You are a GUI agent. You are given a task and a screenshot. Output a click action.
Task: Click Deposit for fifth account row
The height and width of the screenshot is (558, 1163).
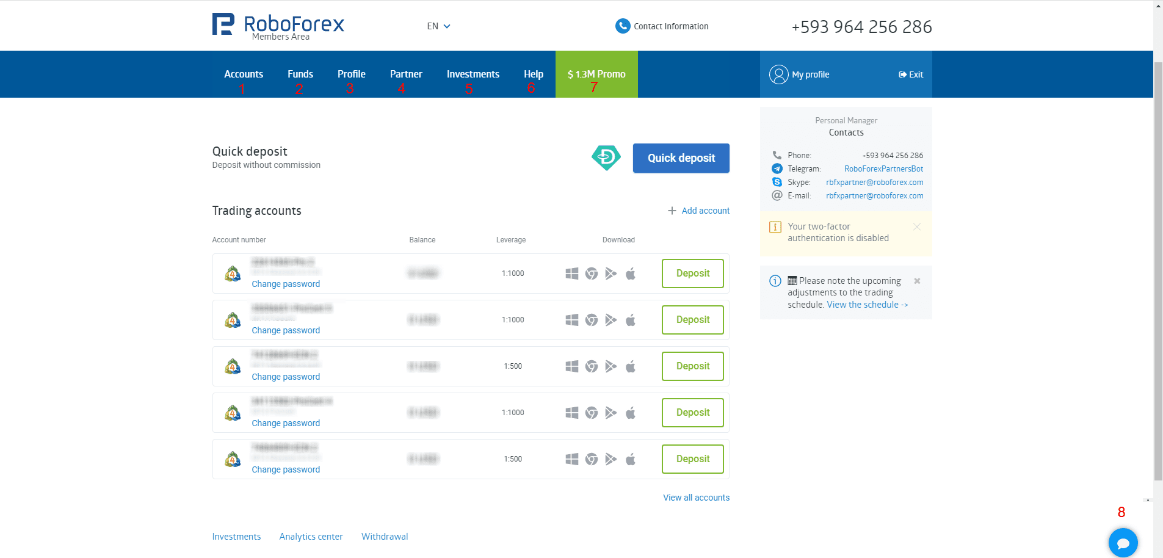pyautogui.click(x=693, y=459)
